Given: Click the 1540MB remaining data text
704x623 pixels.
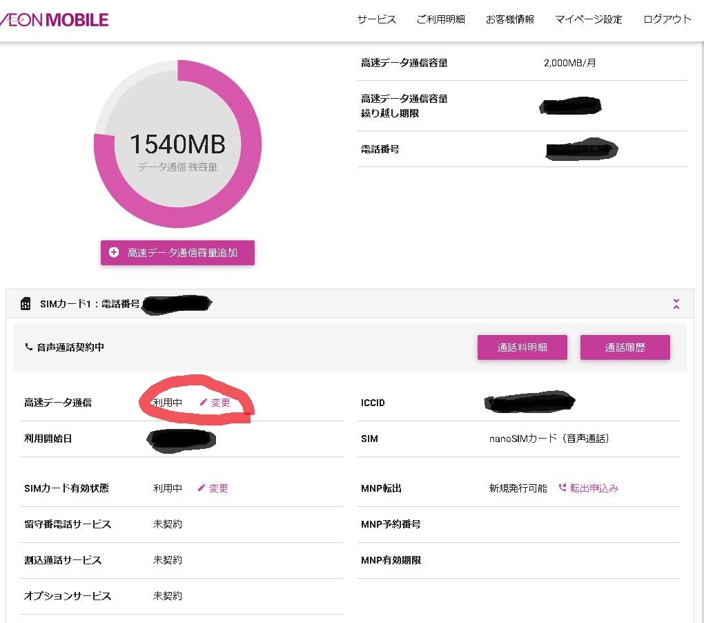Looking at the screenshot, I should [x=177, y=144].
